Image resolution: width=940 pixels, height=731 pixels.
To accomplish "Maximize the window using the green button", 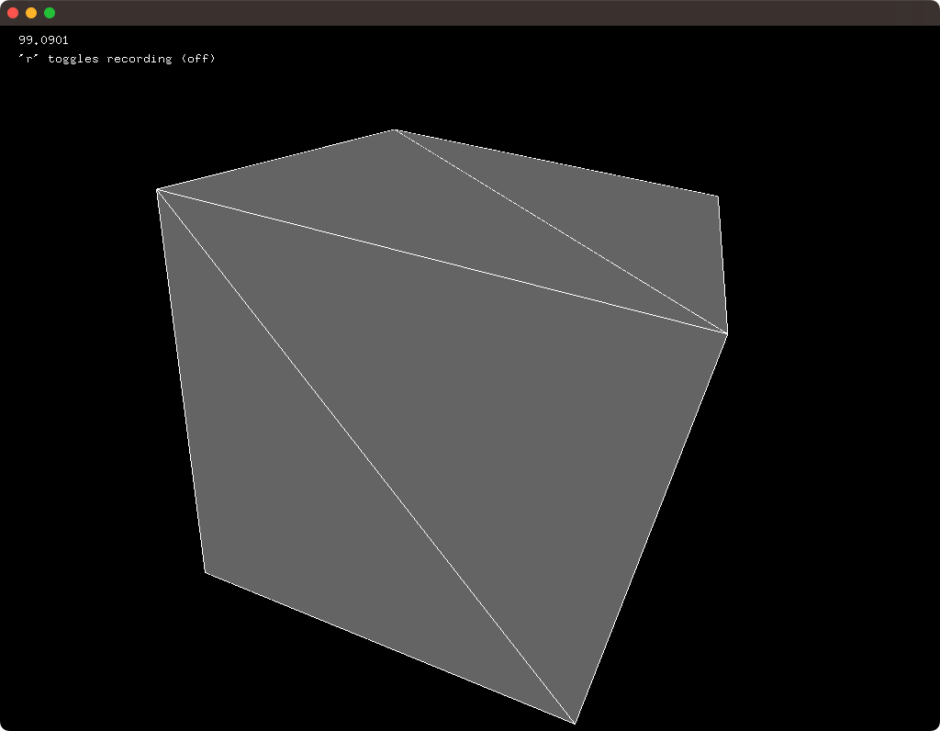I will 50,13.
